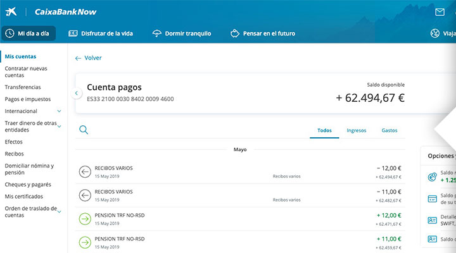The width and height of the screenshot is (456, 253).
Task: Click the globe Viaja icon
Action: tap(434, 34)
